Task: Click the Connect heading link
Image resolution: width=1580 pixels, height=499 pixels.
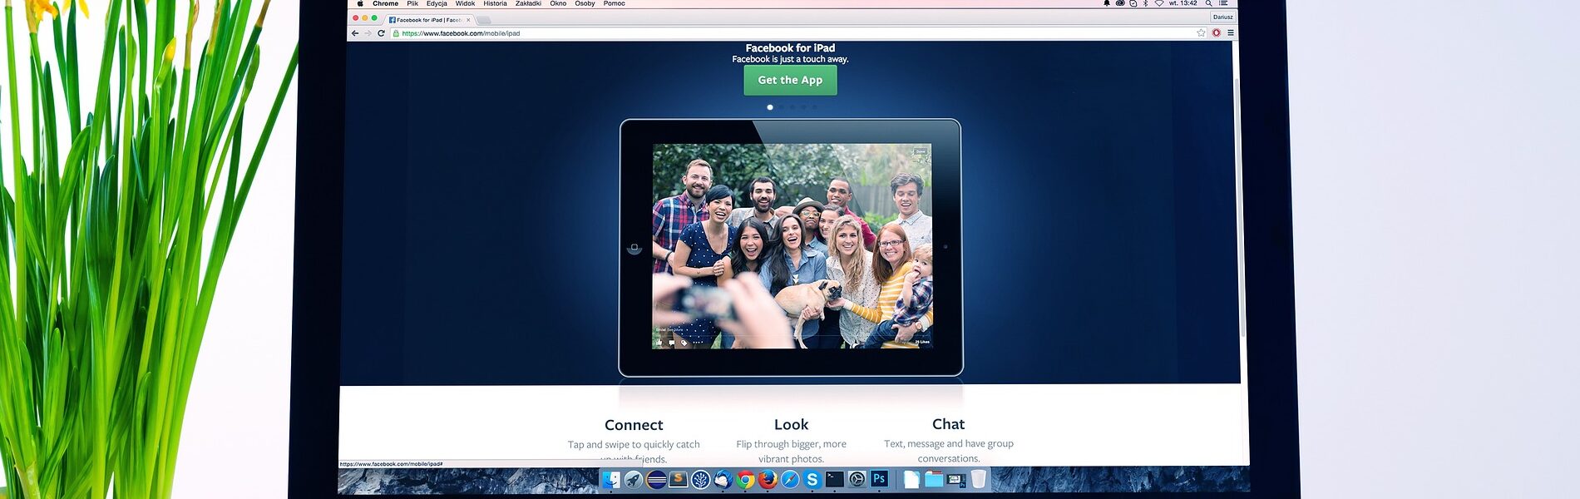Action: click(x=634, y=425)
